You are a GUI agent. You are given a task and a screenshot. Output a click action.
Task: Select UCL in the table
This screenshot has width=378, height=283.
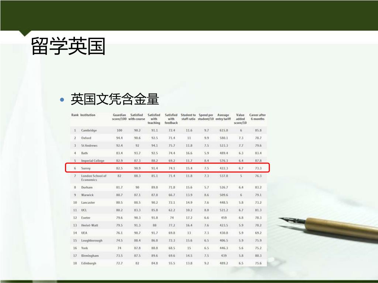[84, 210]
